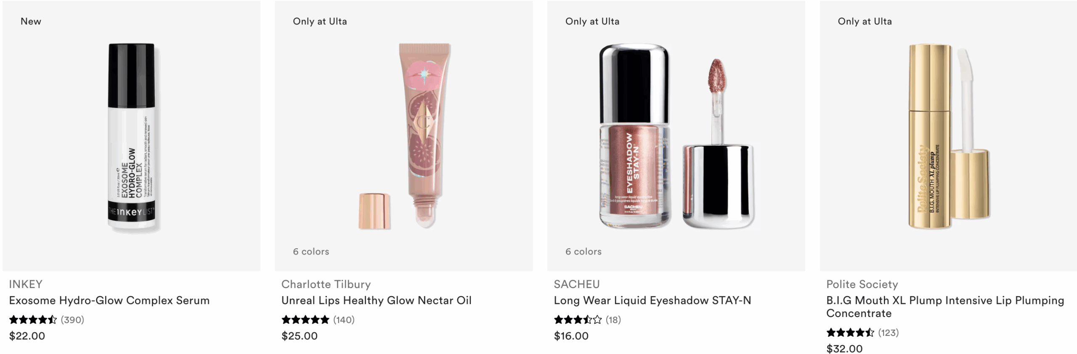Viewport: 1077px width, 354px height.
Task: View star rating for INKEY serum
Action: 33,320
